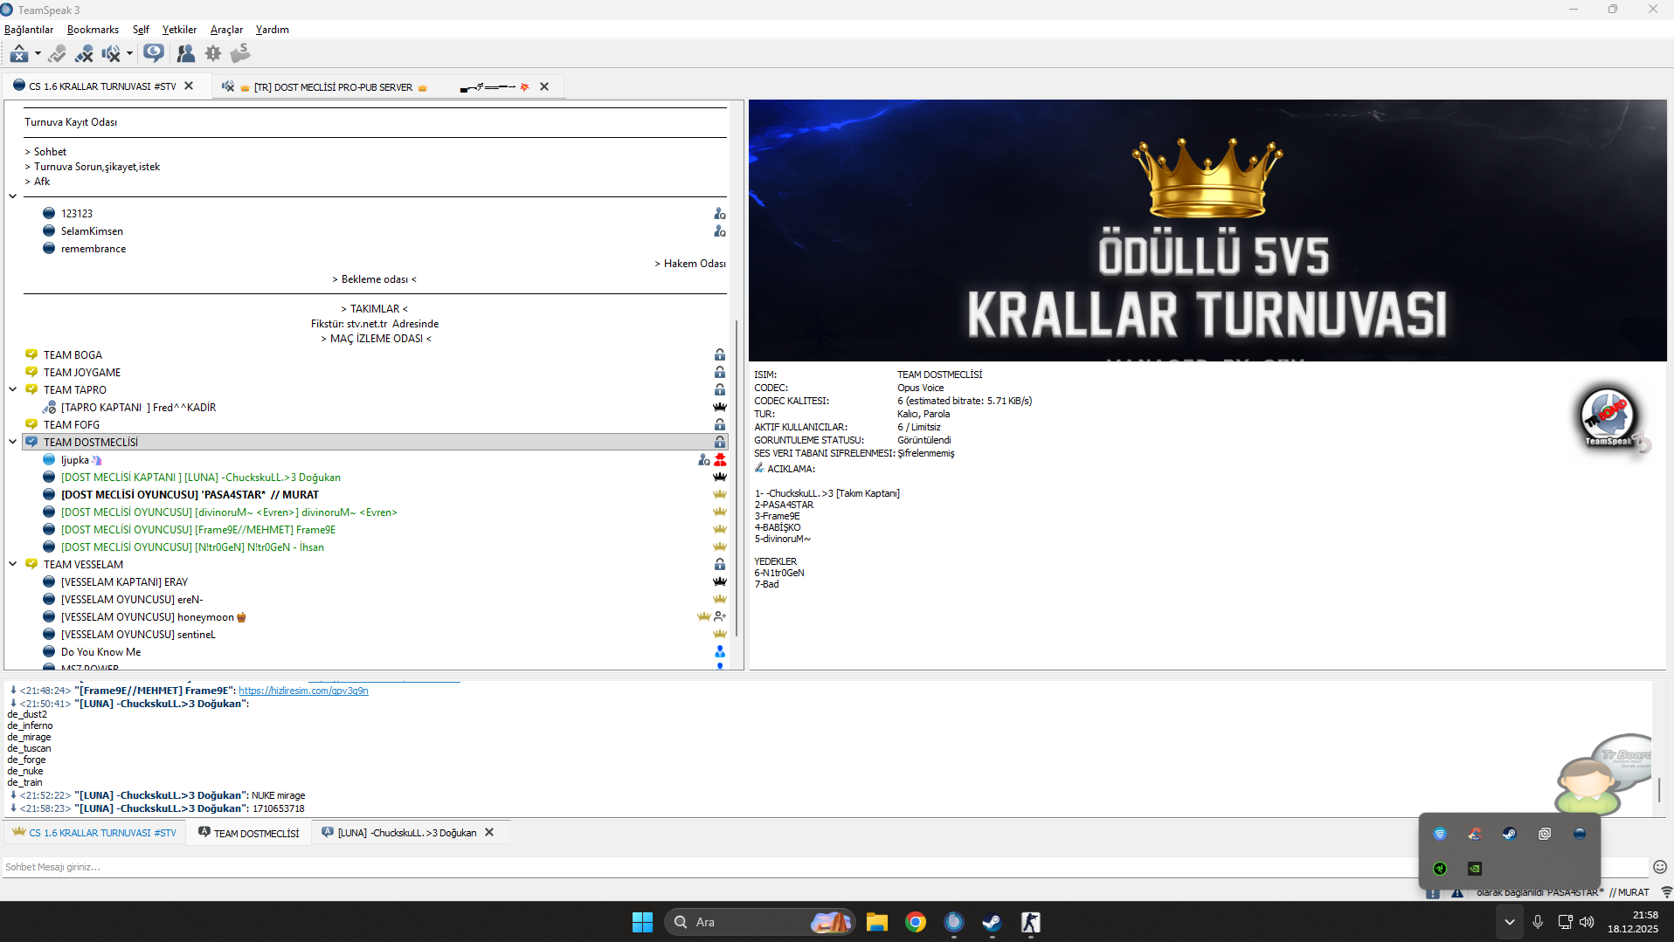Click the Connect to server toolbar icon
The height and width of the screenshot is (942, 1674).
coord(19,54)
